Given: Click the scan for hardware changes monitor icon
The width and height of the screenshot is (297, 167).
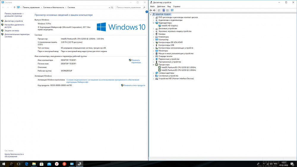Looking at the screenshot, I should [172, 10].
